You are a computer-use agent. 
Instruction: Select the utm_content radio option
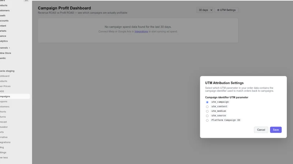207,107
